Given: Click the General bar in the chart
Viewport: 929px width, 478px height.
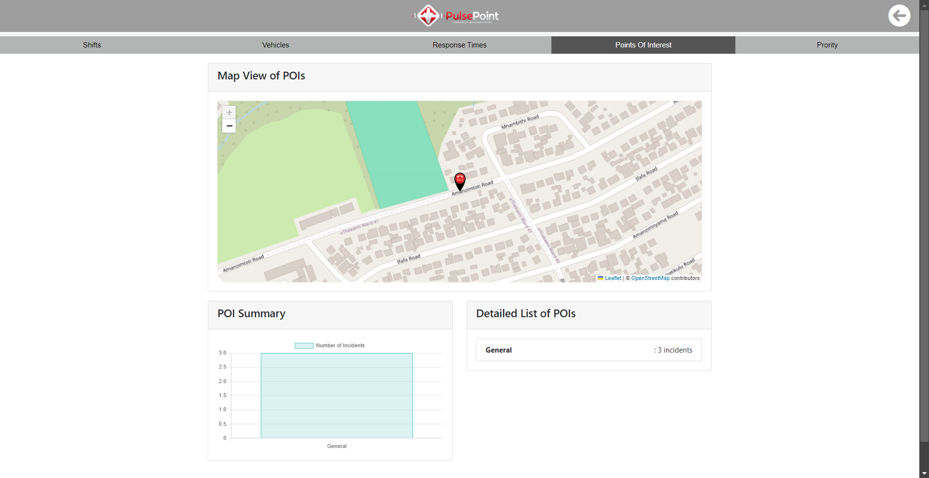Looking at the screenshot, I should 337,396.
